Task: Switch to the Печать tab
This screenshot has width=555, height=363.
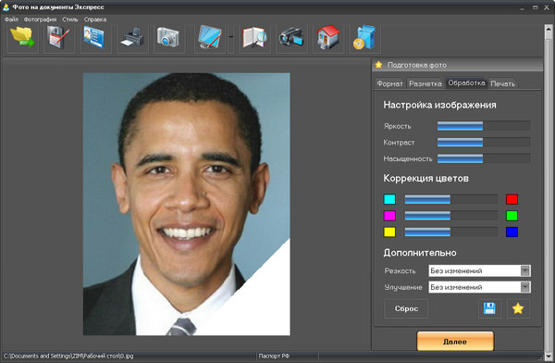Action: pyautogui.click(x=502, y=83)
